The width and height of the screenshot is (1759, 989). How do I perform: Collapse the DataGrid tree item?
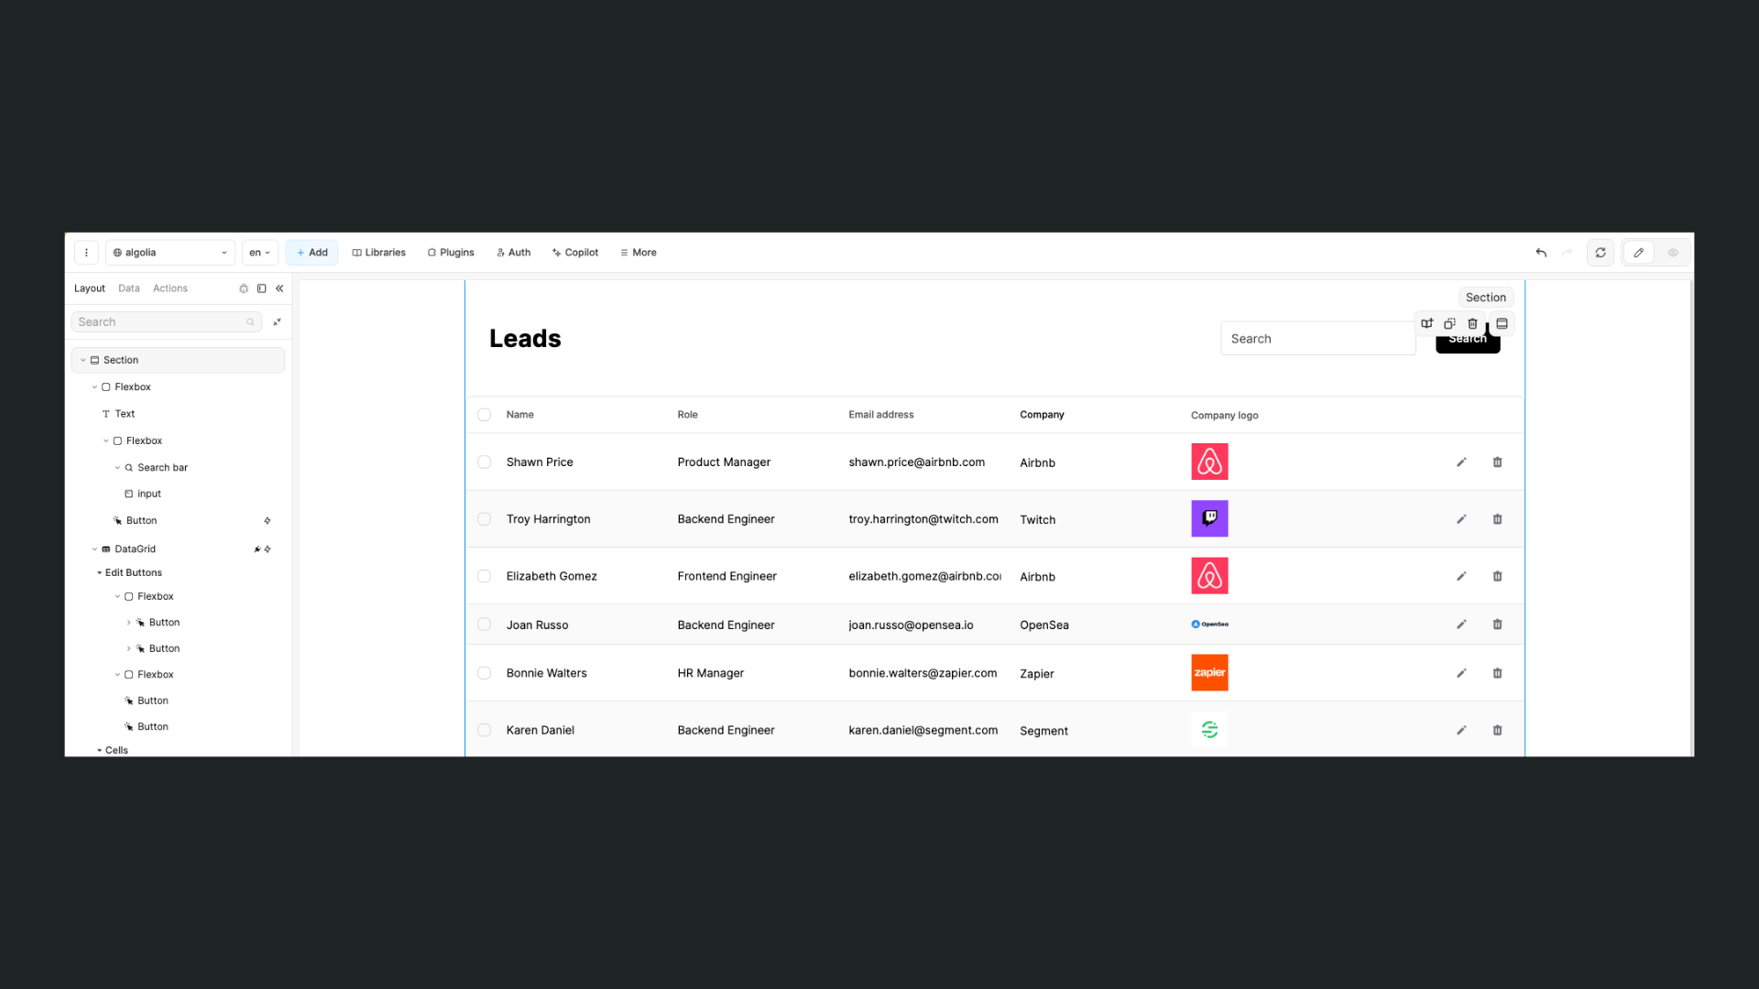click(x=94, y=549)
